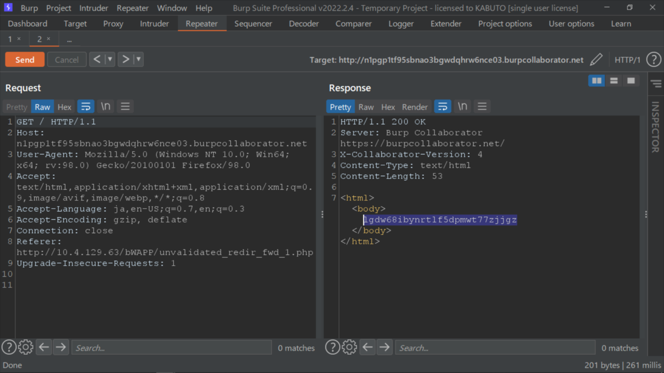Click the Request search input field
This screenshot has width=664, height=373.
[172, 348]
